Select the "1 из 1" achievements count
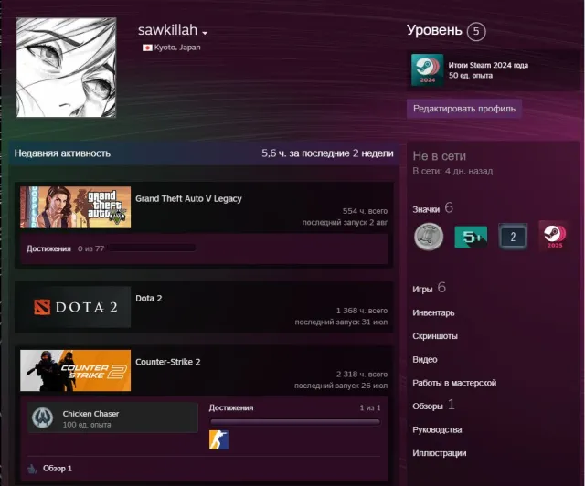The width and height of the screenshot is (585, 486). (370, 408)
